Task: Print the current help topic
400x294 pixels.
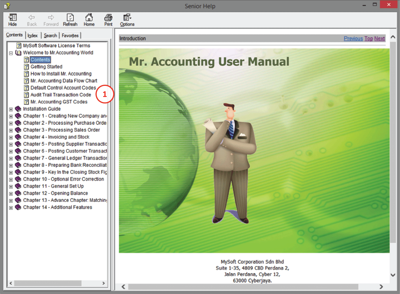Action: pos(108,18)
